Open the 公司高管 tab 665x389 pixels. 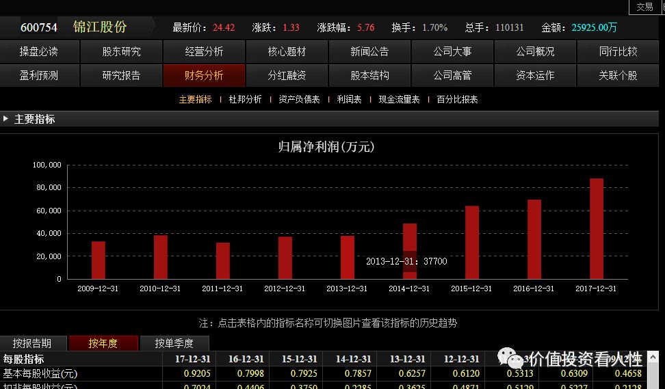pos(452,75)
